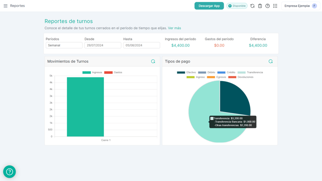Click the Desde date field 29/07/2024
The width and height of the screenshot is (322, 181).
coord(102,45)
